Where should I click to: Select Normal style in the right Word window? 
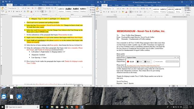click(171, 10)
